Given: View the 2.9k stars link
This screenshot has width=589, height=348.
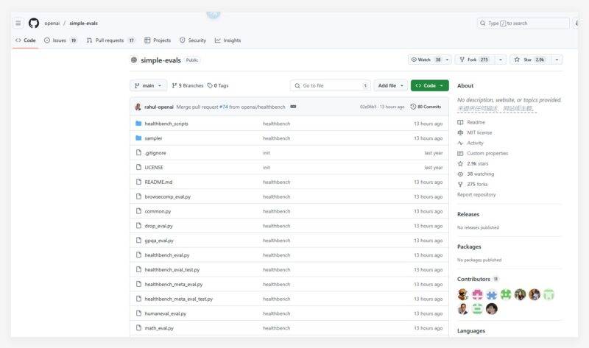Looking at the screenshot, I should pos(473,163).
